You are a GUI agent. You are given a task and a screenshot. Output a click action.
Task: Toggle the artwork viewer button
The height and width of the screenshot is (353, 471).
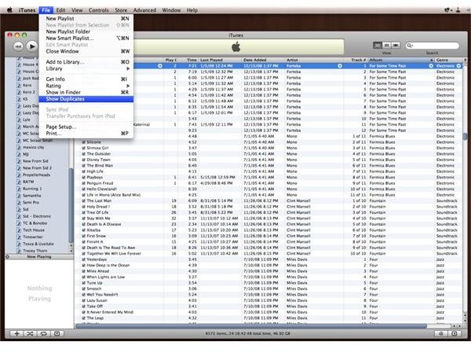click(x=57, y=333)
